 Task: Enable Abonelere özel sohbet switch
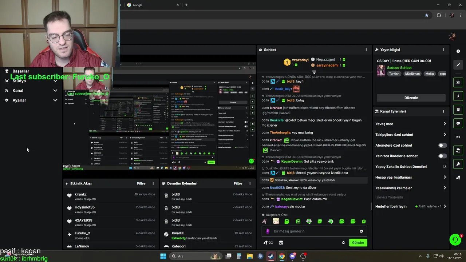[x=442, y=145]
